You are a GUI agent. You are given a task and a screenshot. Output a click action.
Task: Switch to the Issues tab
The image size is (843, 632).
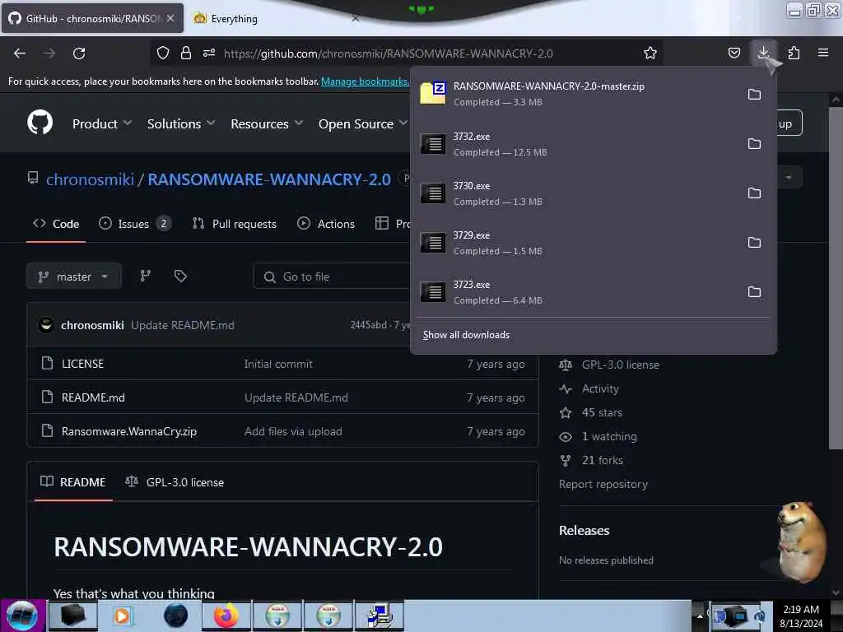pyautogui.click(x=134, y=224)
